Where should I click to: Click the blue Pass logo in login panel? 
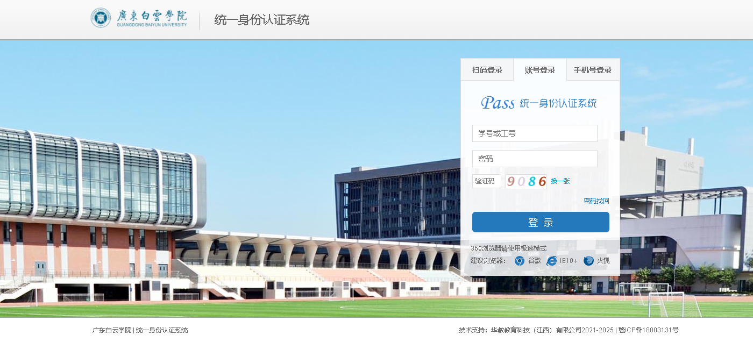point(498,103)
